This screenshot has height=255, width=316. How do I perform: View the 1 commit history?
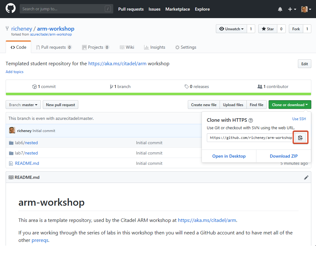click(44, 86)
